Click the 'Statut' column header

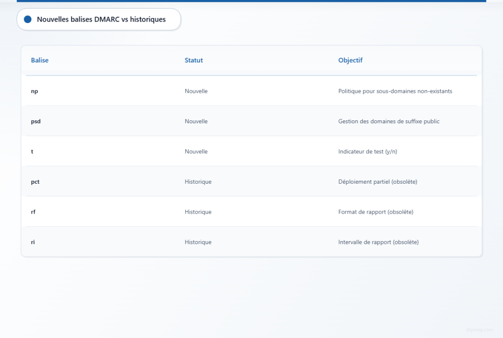click(194, 60)
